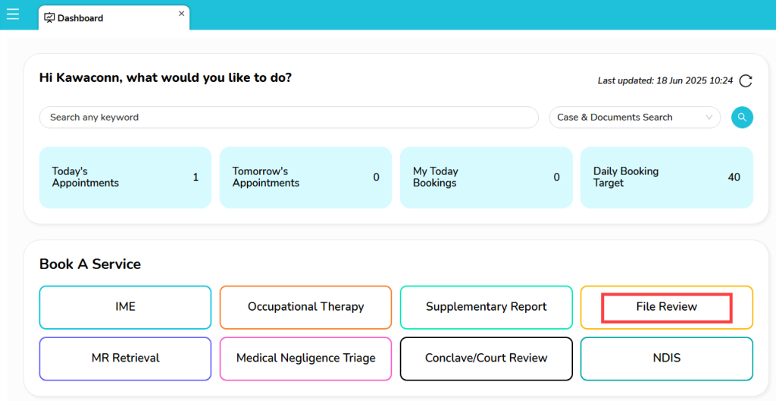View My Today Bookings card

pos(486,177)
